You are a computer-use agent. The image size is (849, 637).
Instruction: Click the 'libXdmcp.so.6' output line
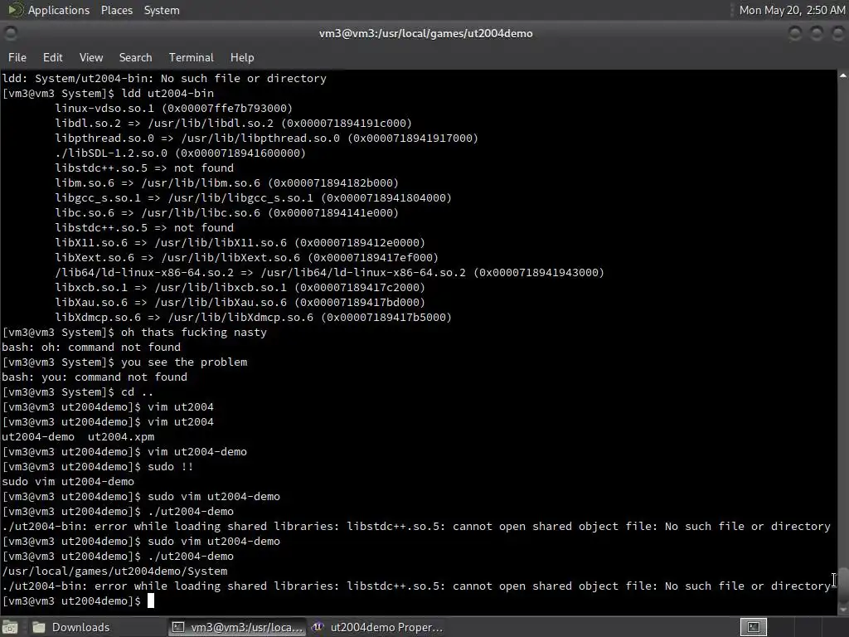(253, 318)
